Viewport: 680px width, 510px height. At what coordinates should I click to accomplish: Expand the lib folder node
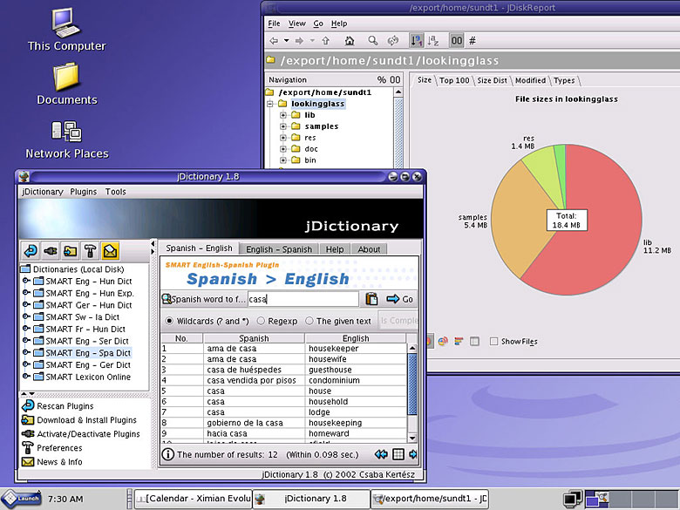pos(283,115)
